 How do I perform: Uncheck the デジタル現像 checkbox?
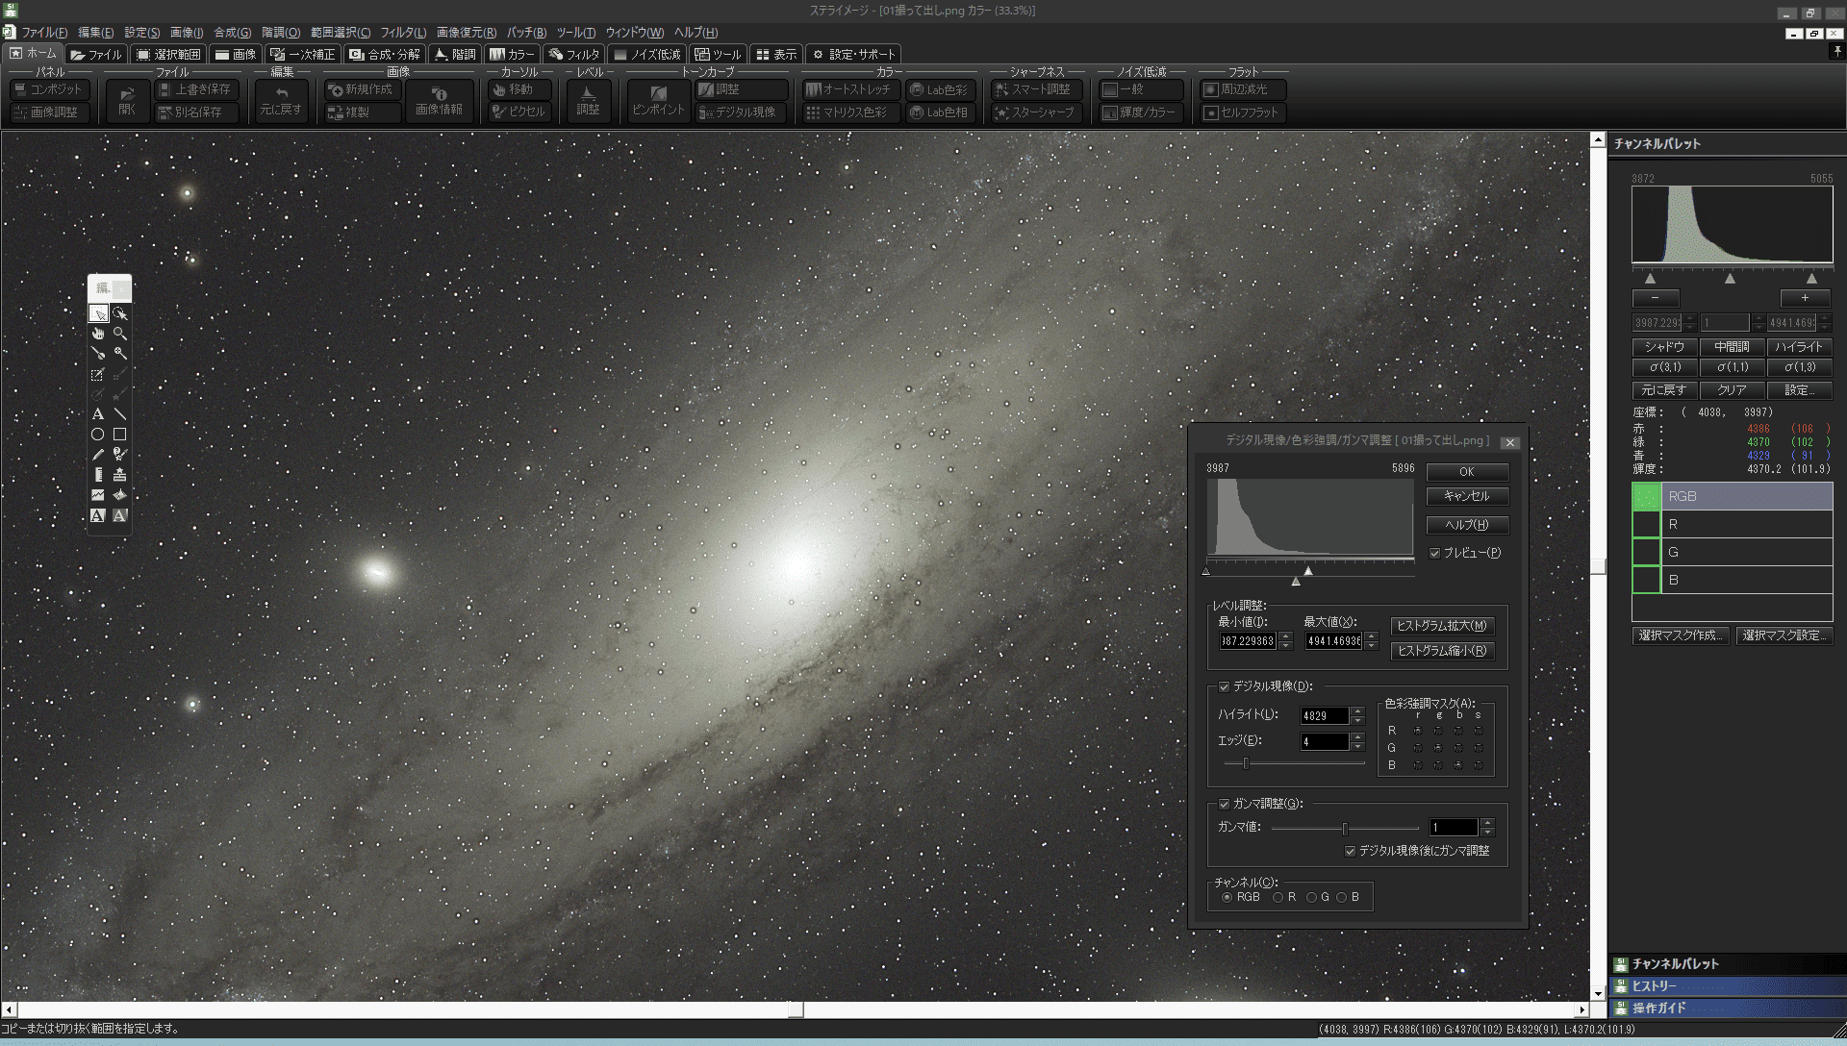tap(1224, 686)
